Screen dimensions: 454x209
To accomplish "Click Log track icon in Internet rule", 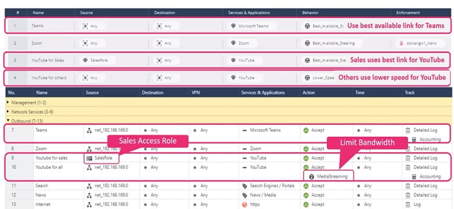I will pos(408,204).
